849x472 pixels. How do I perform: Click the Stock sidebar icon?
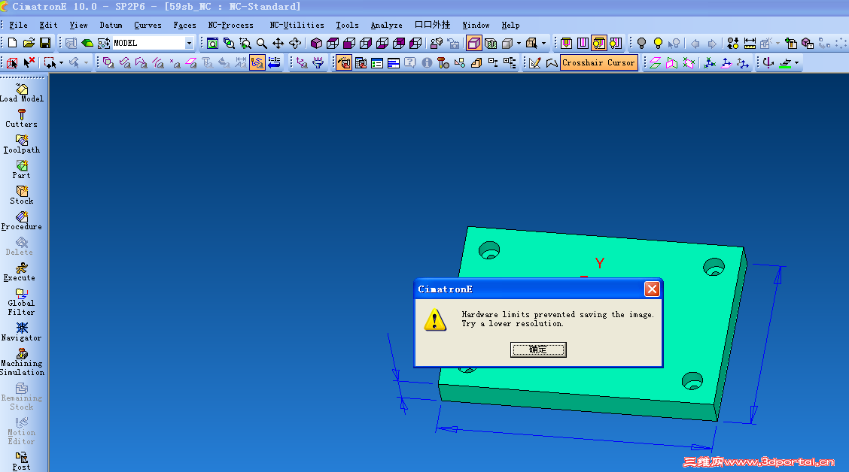pyautogui.click(x=22, y=195)
